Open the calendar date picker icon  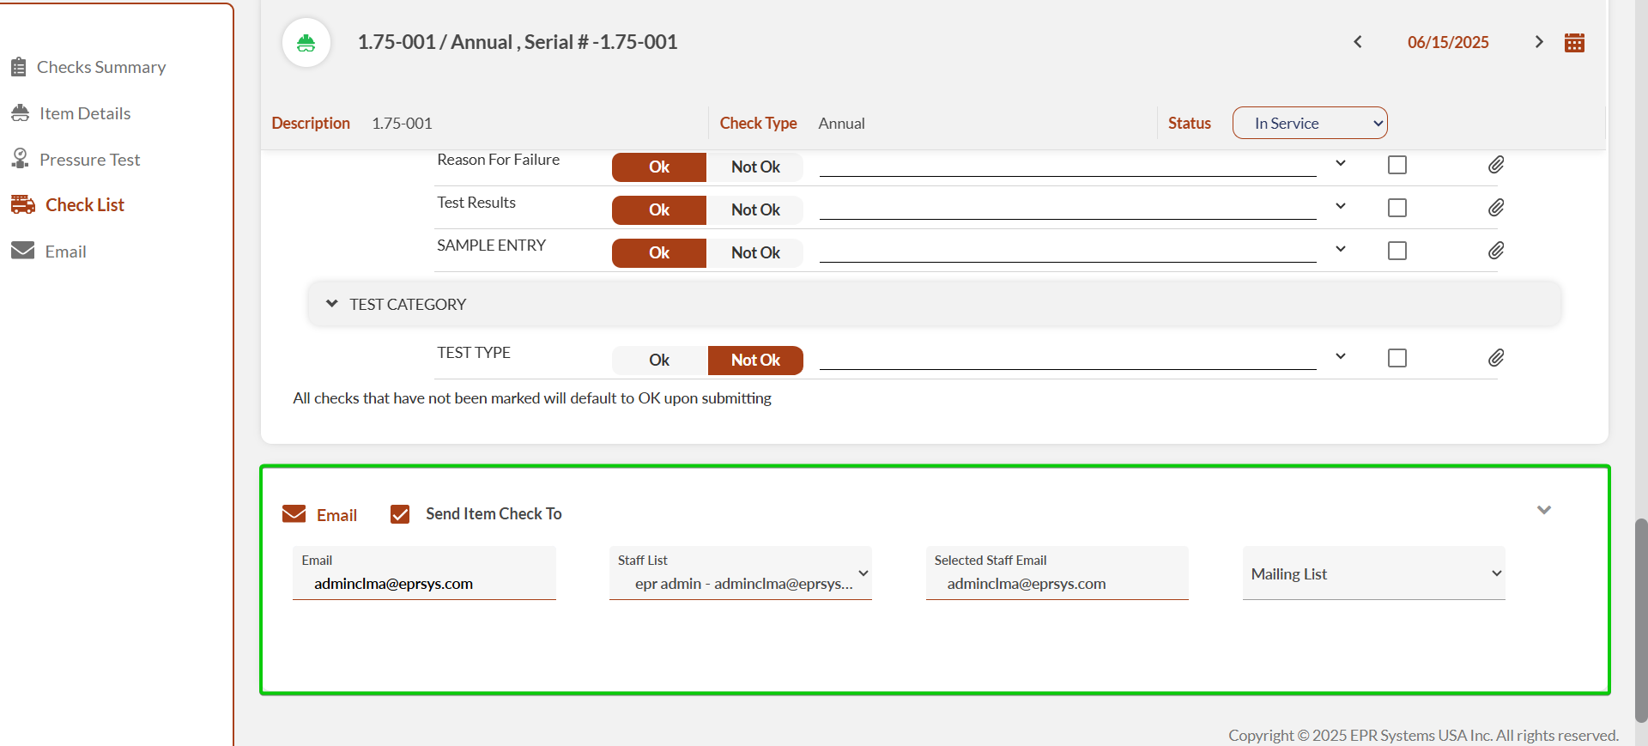click(1574, 43)
